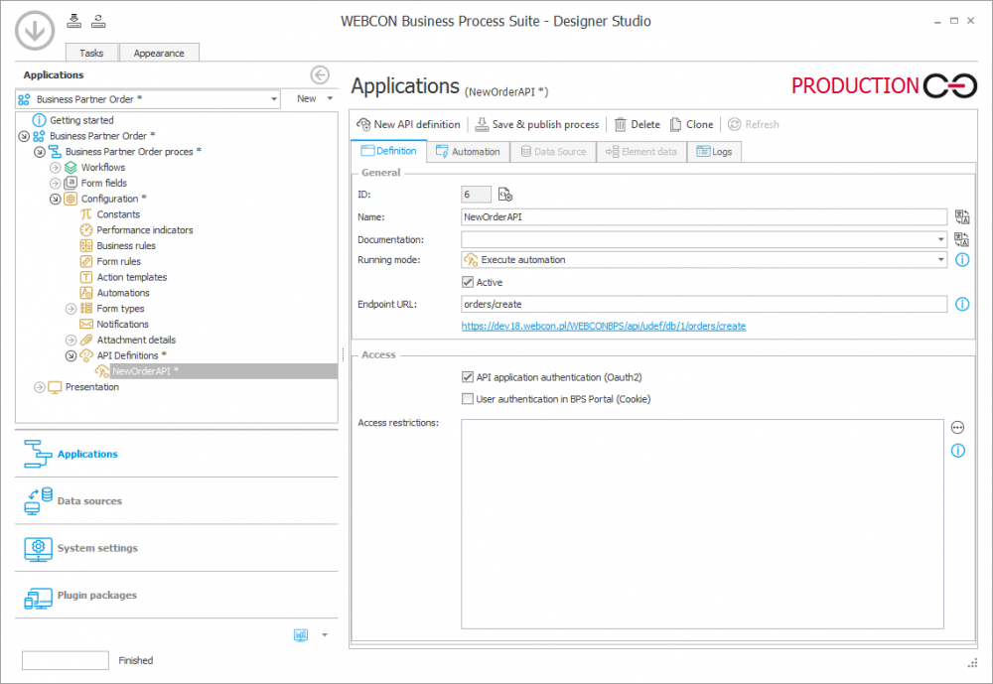Screen dimensions: 993x684
Task: Collapse the API Definitions node
Action: [71, 356]
